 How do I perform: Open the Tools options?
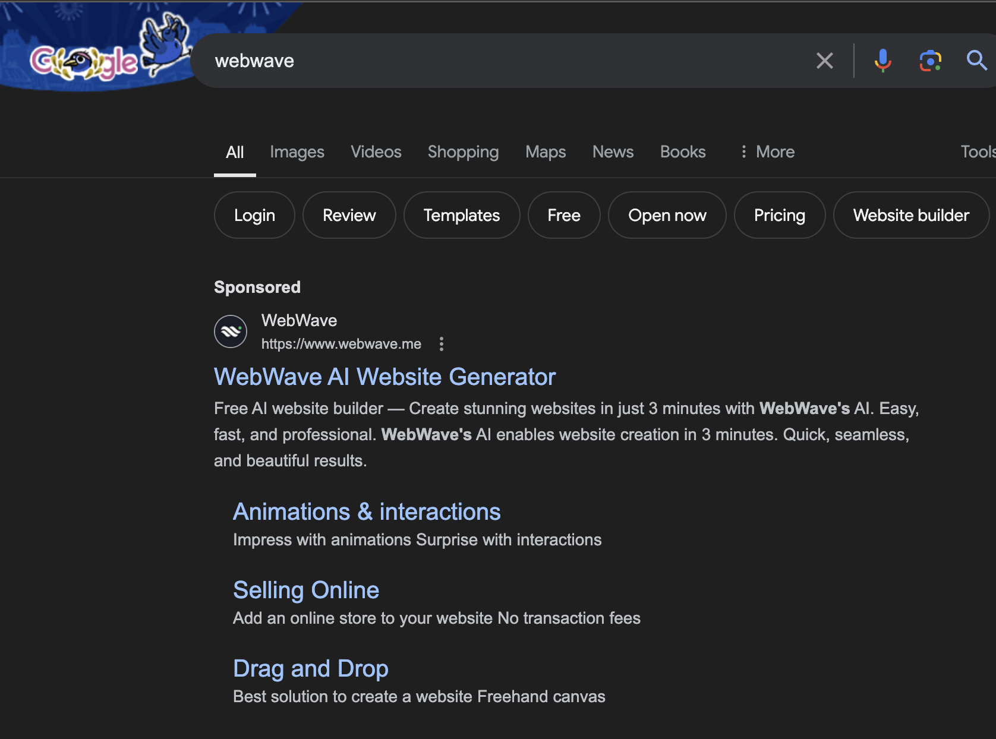pos(978,152)
